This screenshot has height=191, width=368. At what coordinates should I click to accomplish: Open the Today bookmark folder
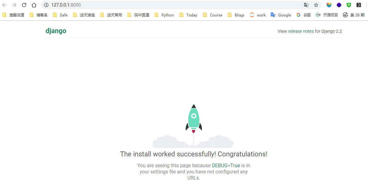tap(188, 15)
